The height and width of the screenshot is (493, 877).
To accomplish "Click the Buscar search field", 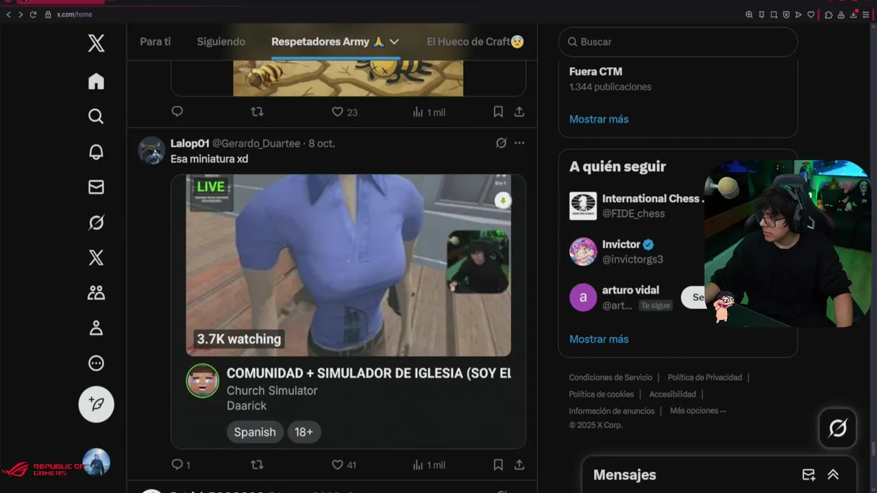I will point(678,42).
